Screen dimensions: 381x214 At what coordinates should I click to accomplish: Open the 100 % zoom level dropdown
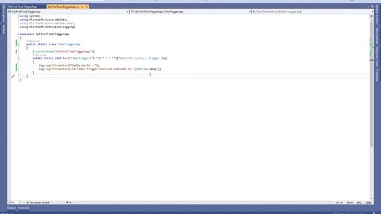14,202
